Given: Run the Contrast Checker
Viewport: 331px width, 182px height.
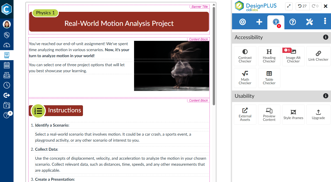Looking at the screenshot, I should 245,56.
